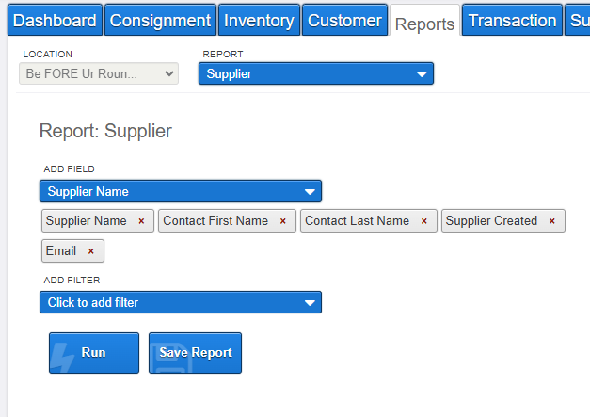Open the Click to add filter dropdown
590x417 pixels.
(181, 302)
